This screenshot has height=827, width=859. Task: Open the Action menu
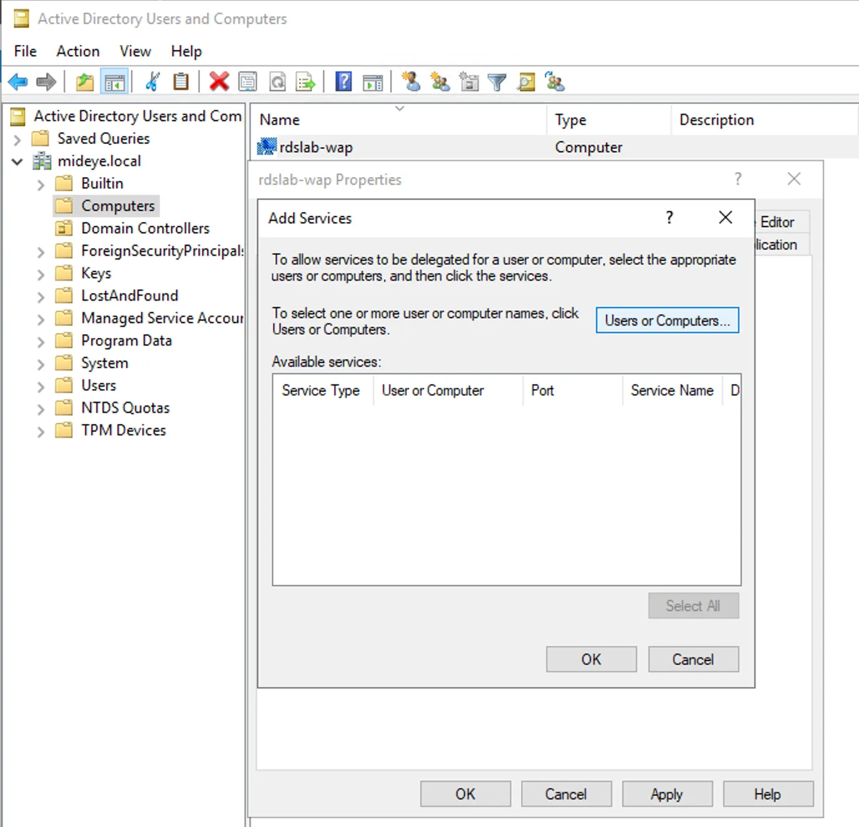[77, 51]
